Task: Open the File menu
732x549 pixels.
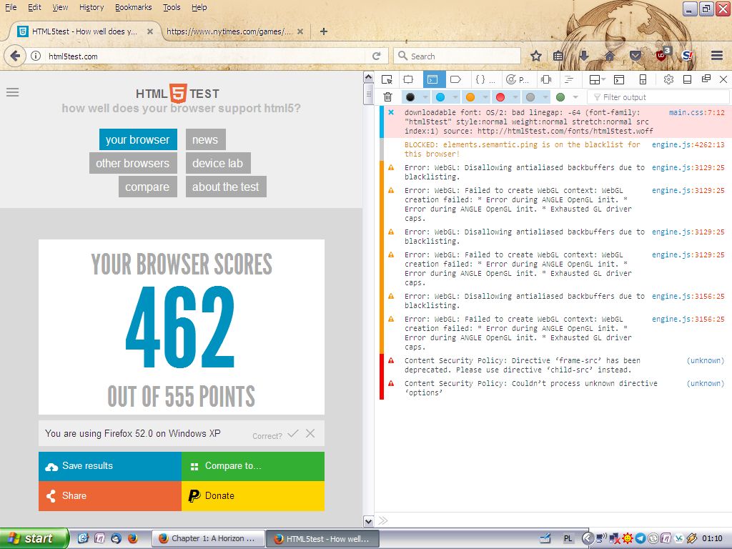Action: tap(11, 7)
